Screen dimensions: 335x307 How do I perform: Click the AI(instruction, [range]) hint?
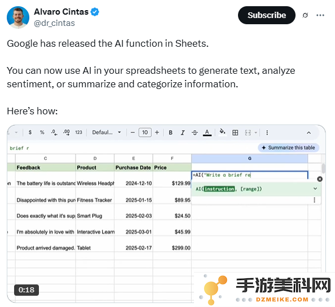click(x=228, y=189)
